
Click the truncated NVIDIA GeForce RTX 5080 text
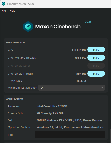[71, 120]
